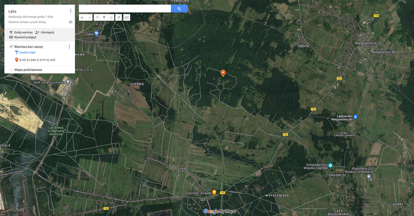Click the cloud saved status icon
This screenshot has height=216, width=414.
coord(70,22)
